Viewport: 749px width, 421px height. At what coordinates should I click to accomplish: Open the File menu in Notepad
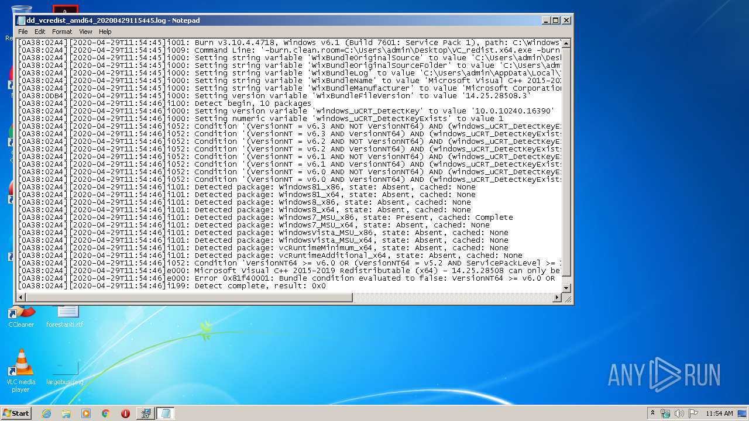[x=23, y=32]
